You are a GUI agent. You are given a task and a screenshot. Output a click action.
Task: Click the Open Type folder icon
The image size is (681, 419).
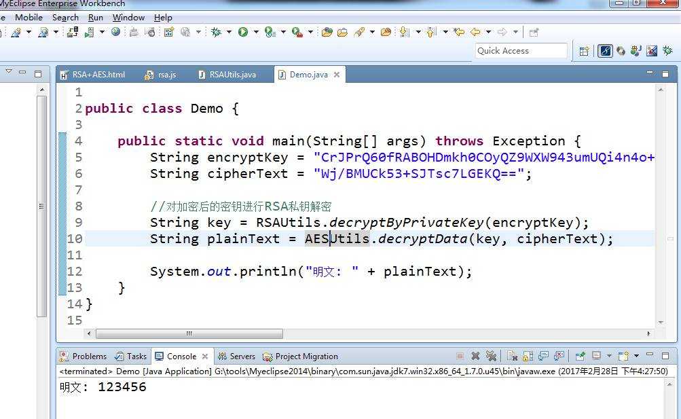click(x=327, y=32)
